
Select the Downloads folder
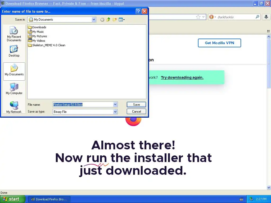[x=37, y=27]
